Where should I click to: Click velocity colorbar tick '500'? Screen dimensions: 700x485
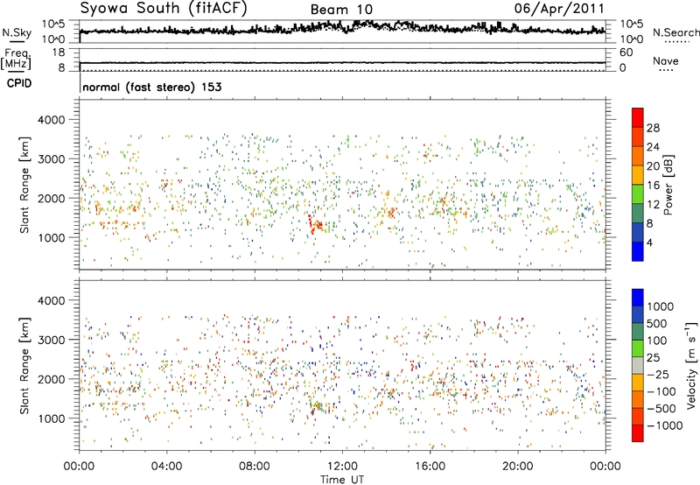pyautogui.click(x=657, y=324)
